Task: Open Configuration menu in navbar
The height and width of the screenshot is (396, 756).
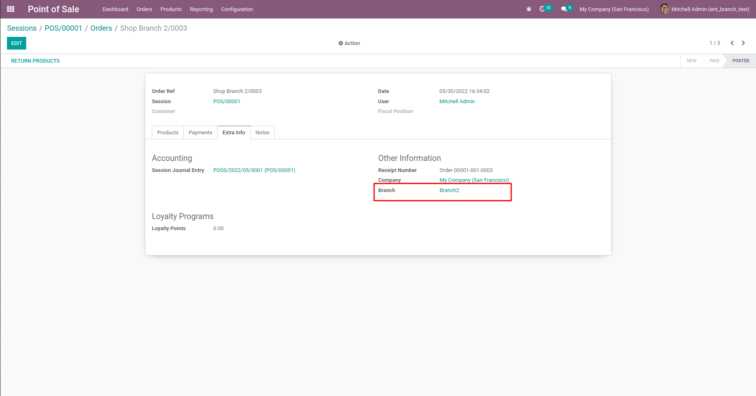Action: (x=237, y=9)
